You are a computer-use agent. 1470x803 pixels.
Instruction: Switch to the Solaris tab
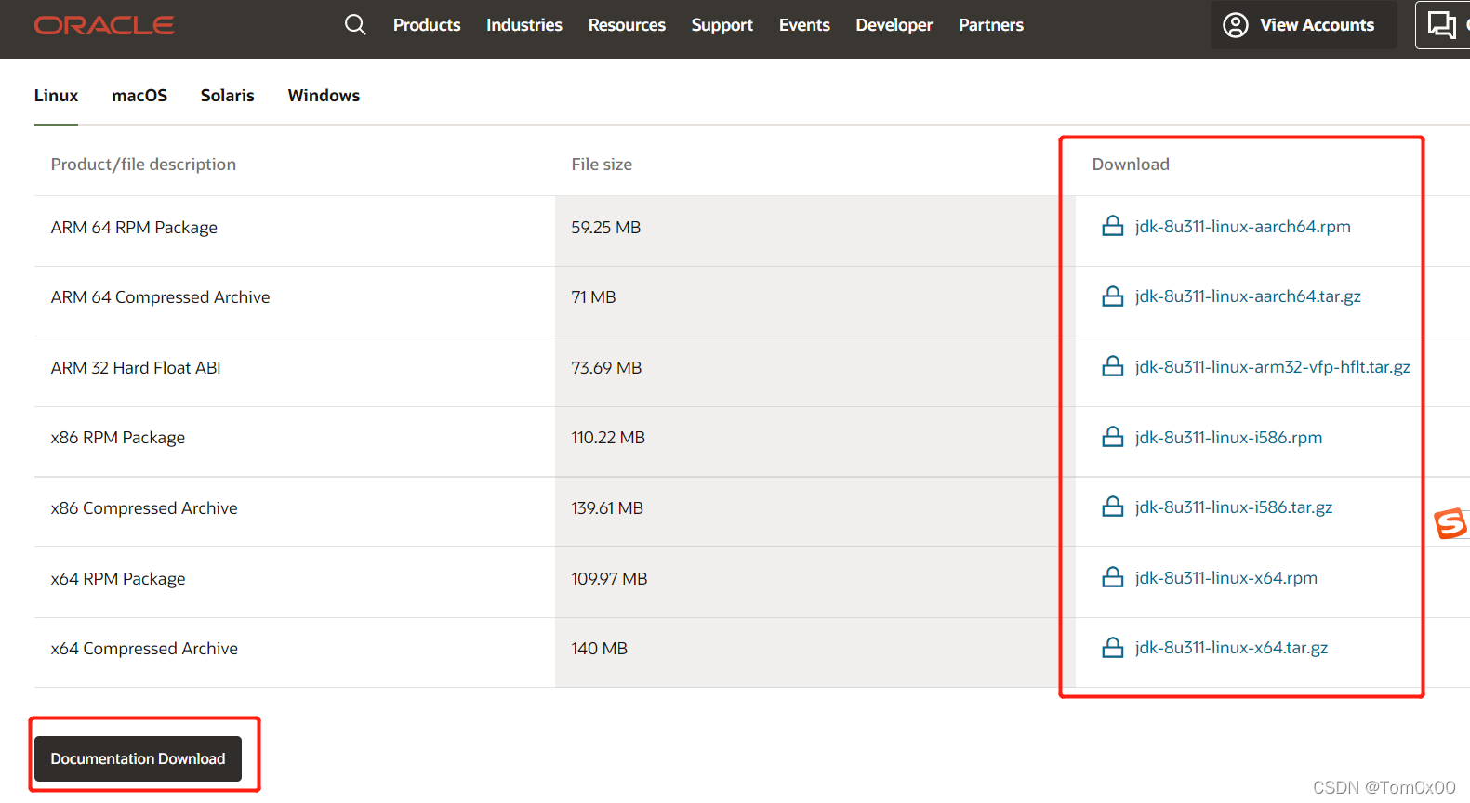click(x=228, y=96)
